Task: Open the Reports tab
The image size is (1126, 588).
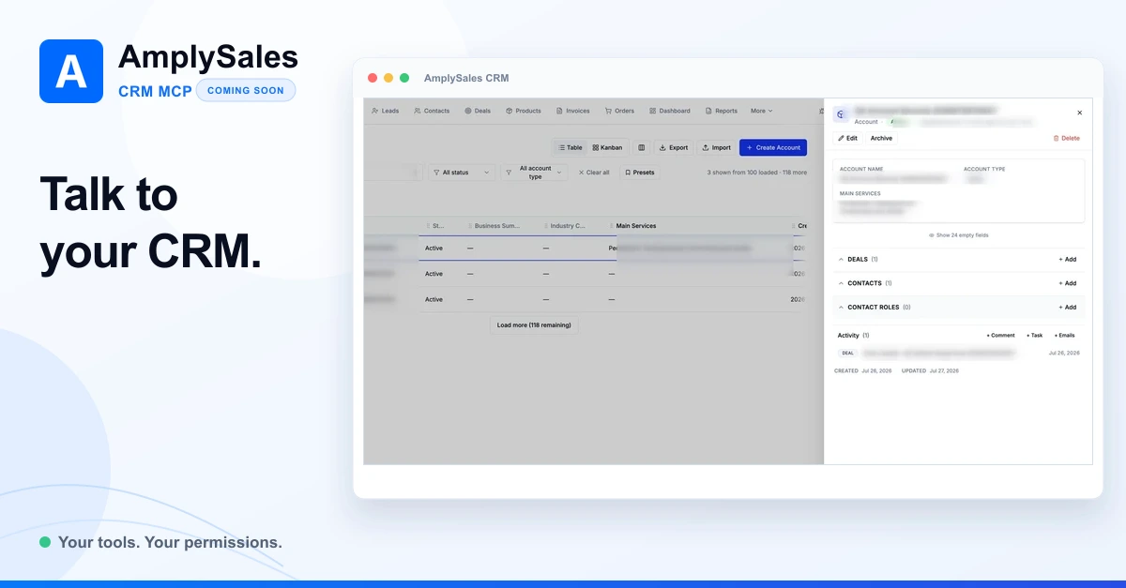Action: click(x=722, y=111)
